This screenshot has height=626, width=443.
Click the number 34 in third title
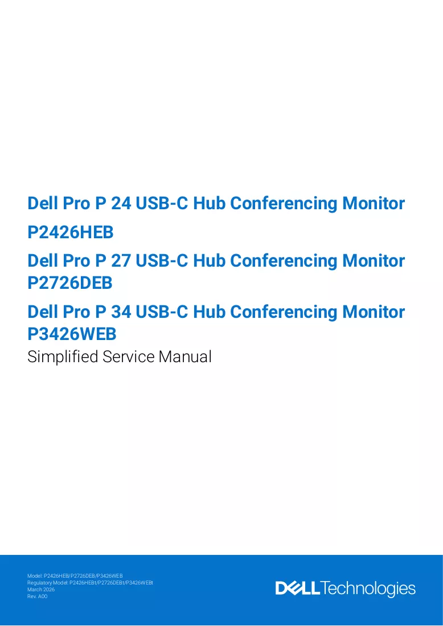click(x=121, y=312)
